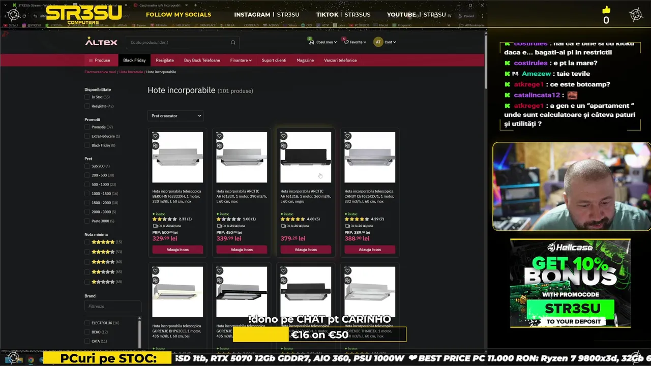Open the ARCTIC AHT6121B black hood image

[306, 157]
